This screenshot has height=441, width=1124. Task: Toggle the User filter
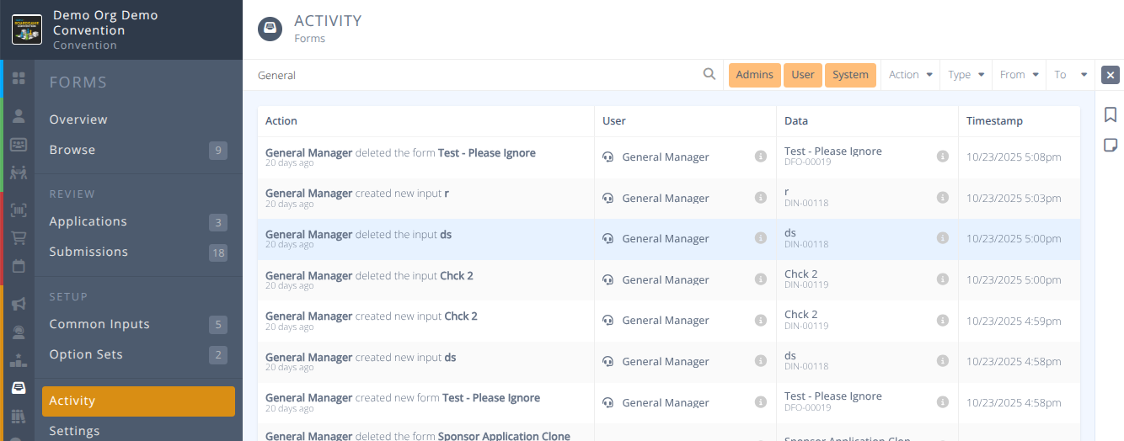803,75
